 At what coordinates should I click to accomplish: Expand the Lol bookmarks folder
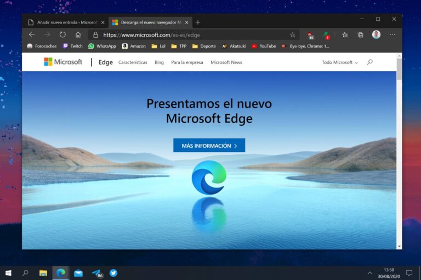[158, 46]
